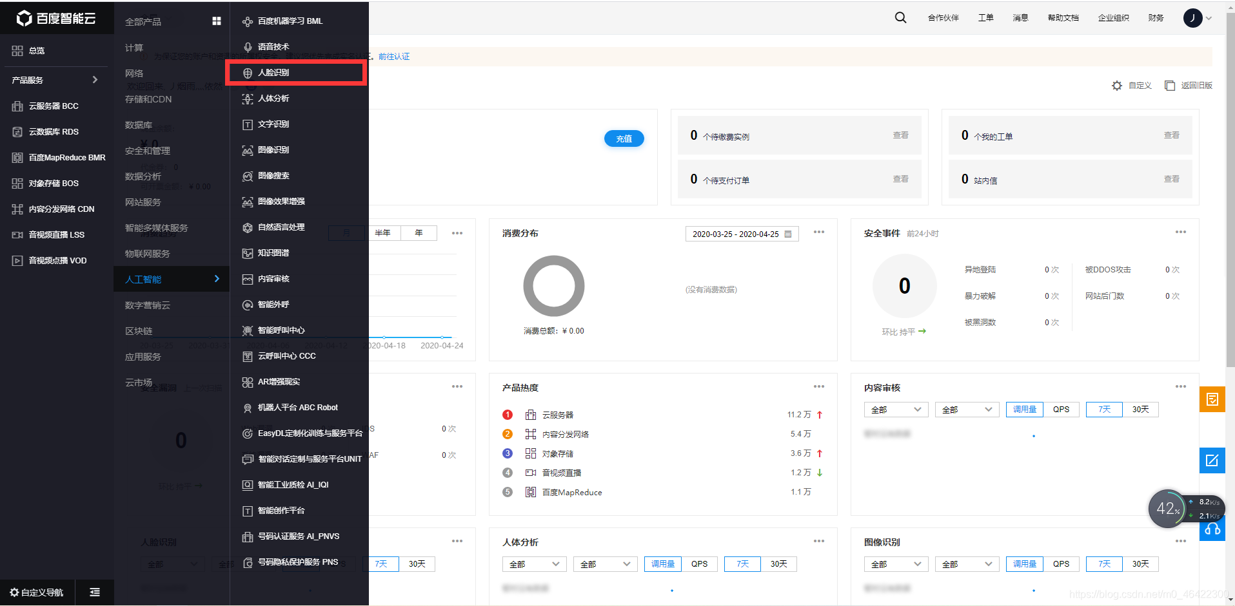The height and width of the screenshot is (606, 1235).
Task: Open second 全部 dropdown in 图像识别
Action: pyautogui.click(x=967, y=564)
